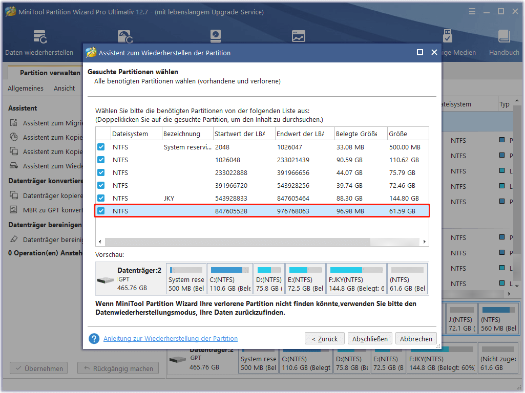The image size is (525, 393).
Task: Click the Assistent zum Migrieren icon
Action: point(14,123)
